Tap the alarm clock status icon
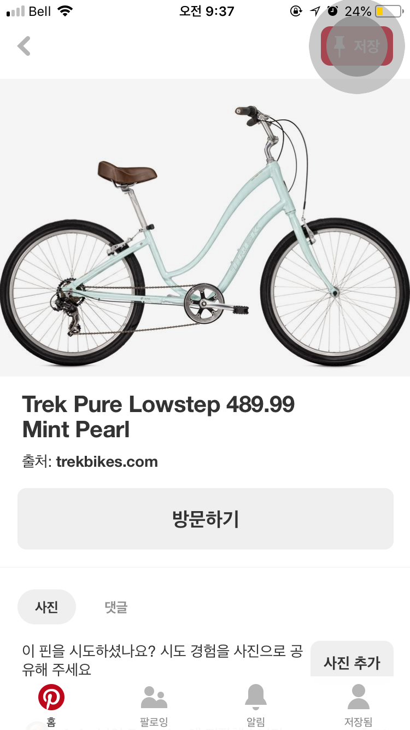 point(332,11)
